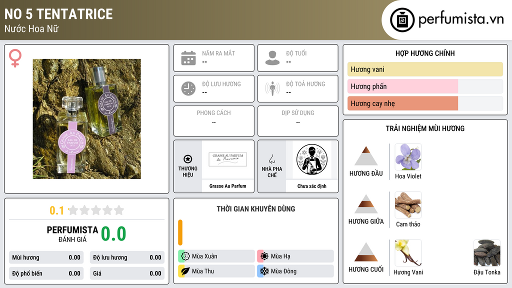
Task: Select the Mùa Hạ season tag
Action: tap(295, 256)
